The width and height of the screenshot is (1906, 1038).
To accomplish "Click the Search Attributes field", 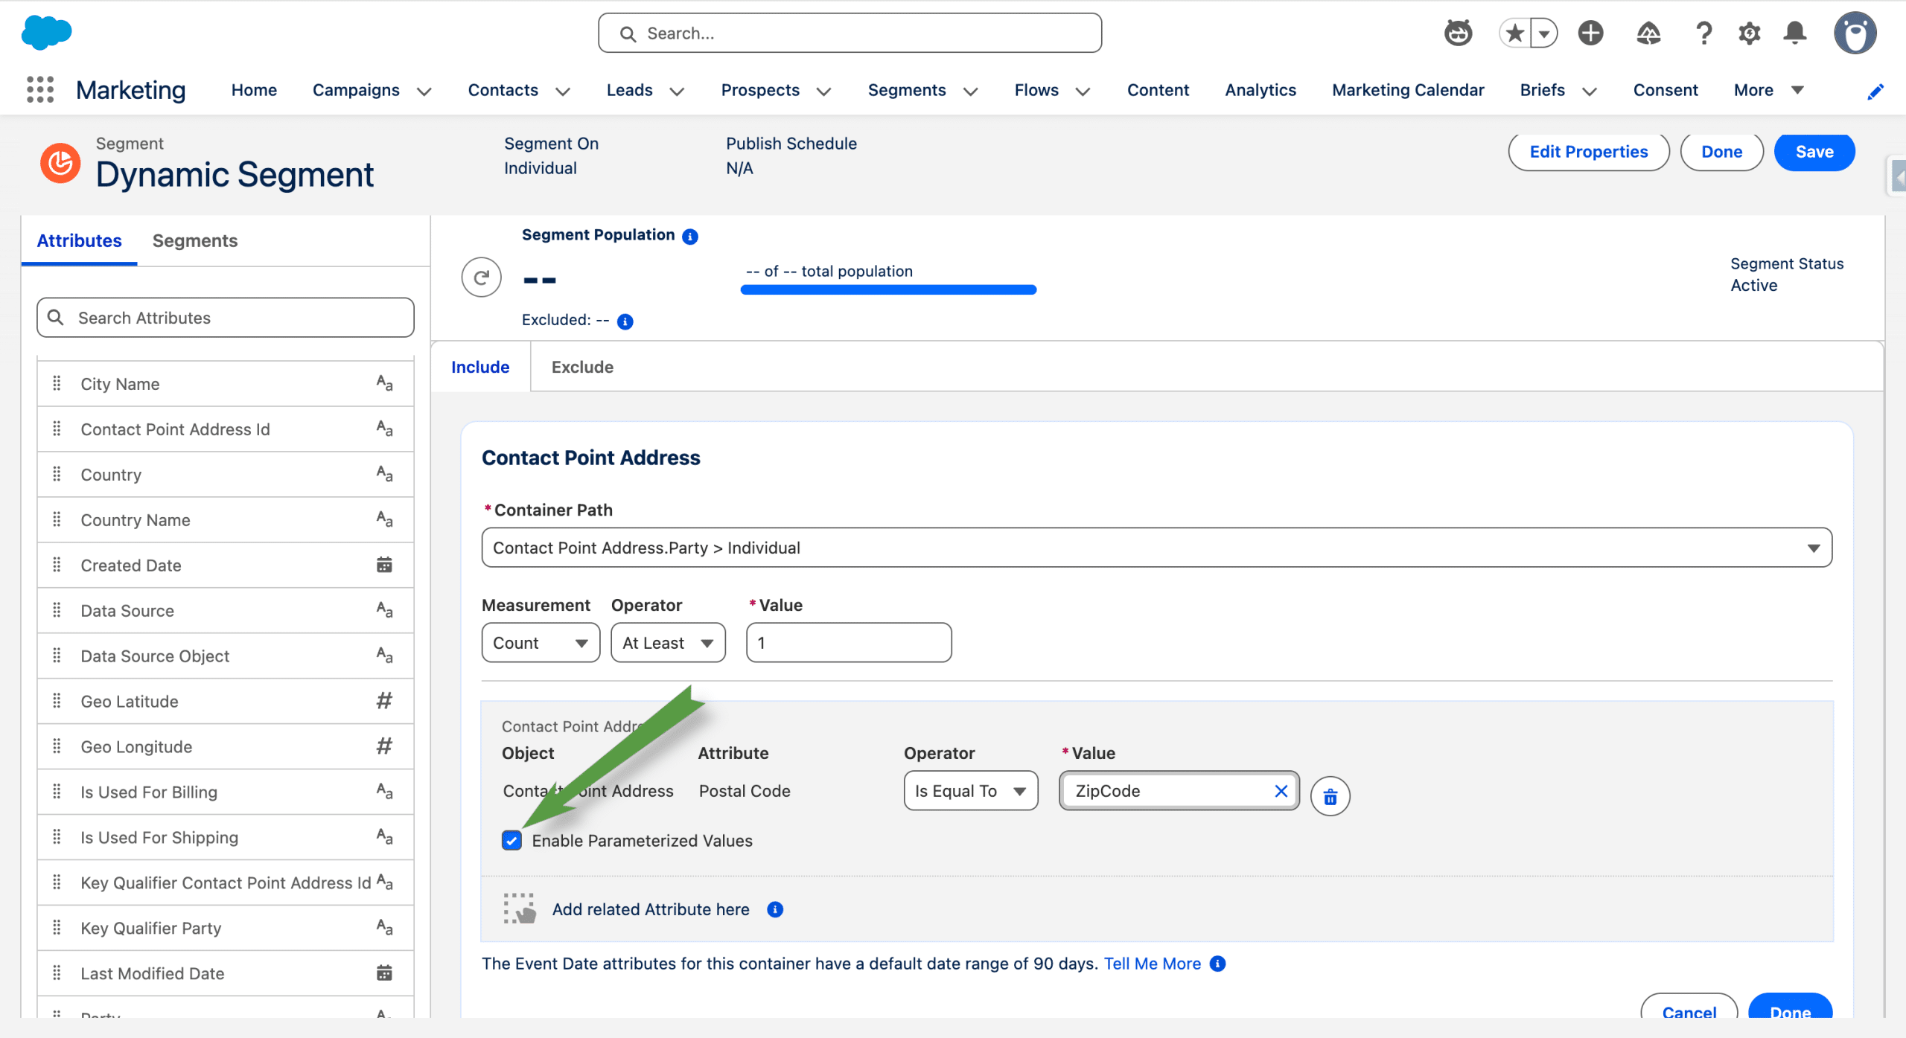I will click(226, 318).
